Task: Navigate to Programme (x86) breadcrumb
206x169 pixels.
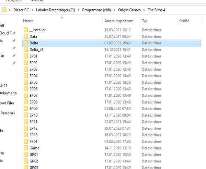Action: coord(96,10)
